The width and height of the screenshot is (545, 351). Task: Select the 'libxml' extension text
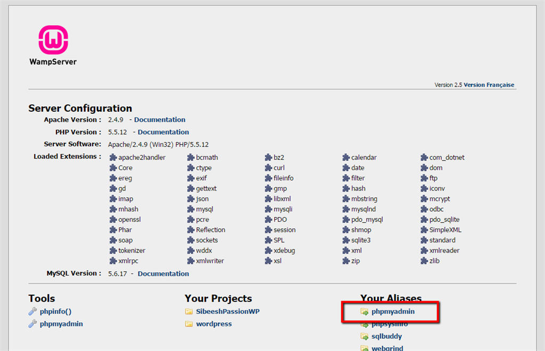[x=282, y=199]
